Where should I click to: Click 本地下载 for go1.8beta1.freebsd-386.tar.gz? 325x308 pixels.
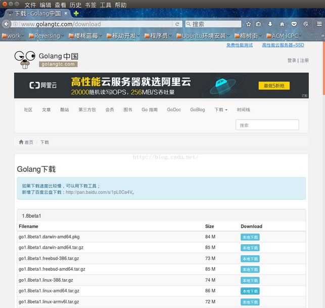click(x=250, y=259)
